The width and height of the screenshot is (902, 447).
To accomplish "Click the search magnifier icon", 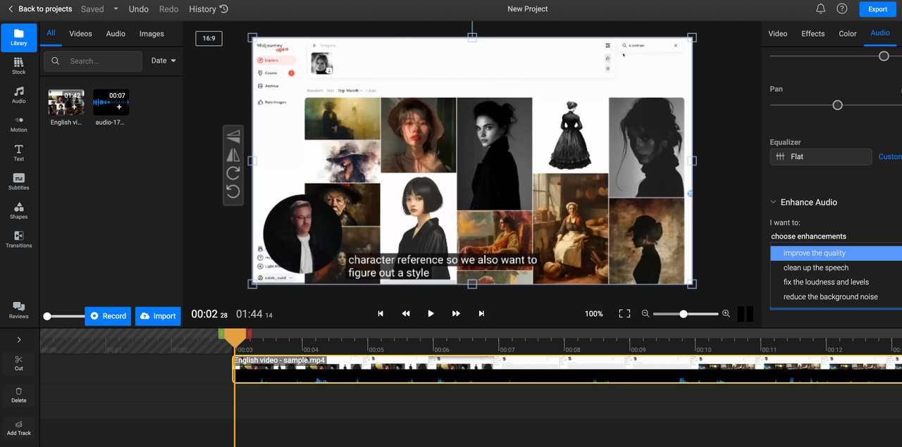I will pos(56,61).
